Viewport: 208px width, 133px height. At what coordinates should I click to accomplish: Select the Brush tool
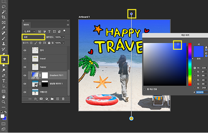point(4,38)
